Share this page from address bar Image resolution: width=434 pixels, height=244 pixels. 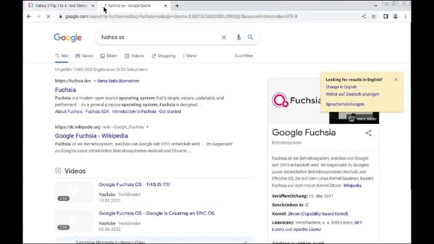[363, 16]
